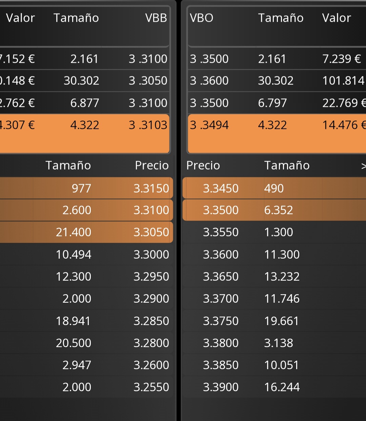
Task: Click the VBB column header
Action: (156, 18)
